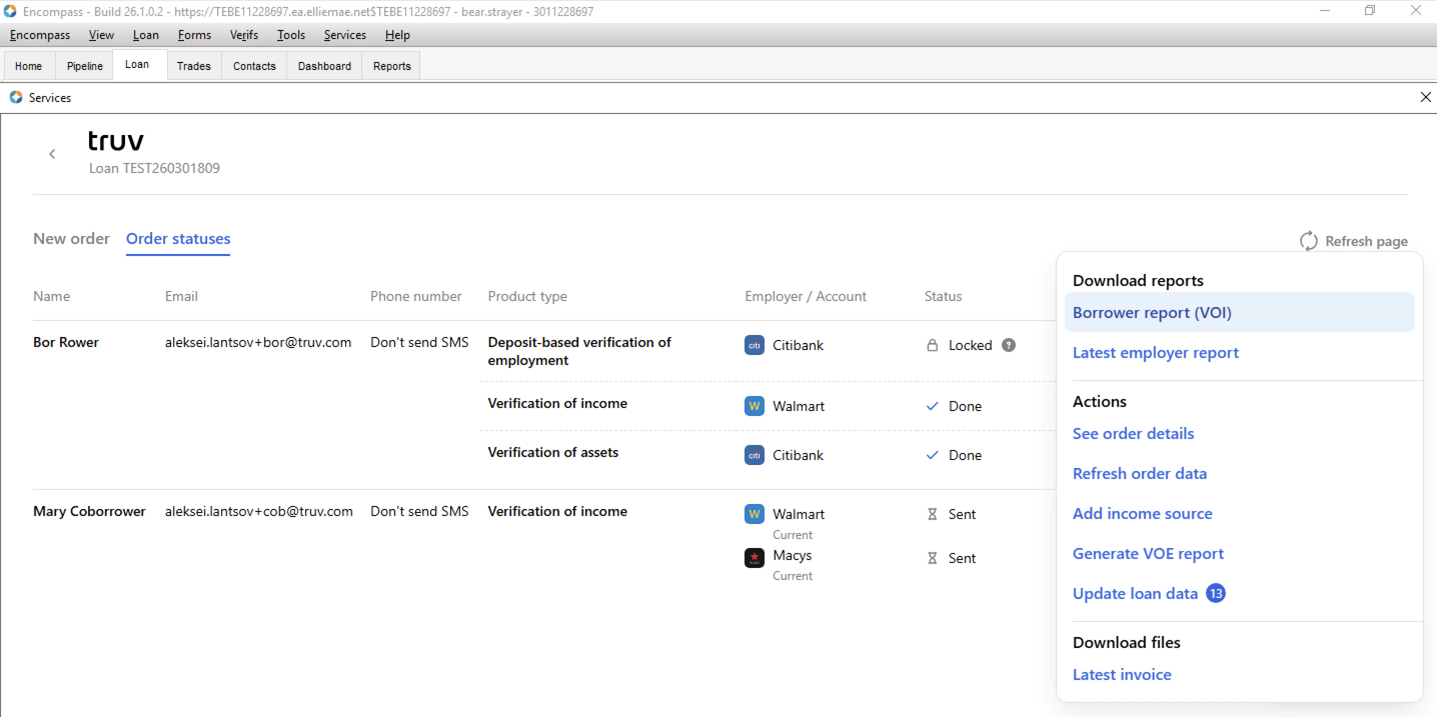
Task: Click Generate VOE report
Action: 1147,553
